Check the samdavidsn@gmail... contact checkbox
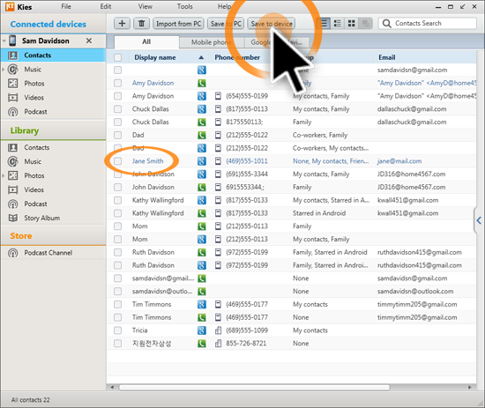Viewport: 485px width, 408px height. [117, 278]
